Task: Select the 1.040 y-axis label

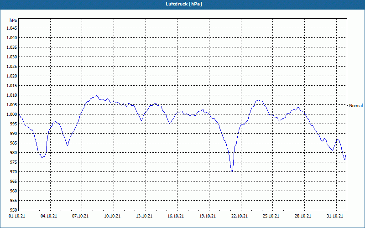Action: pos(12,38)
